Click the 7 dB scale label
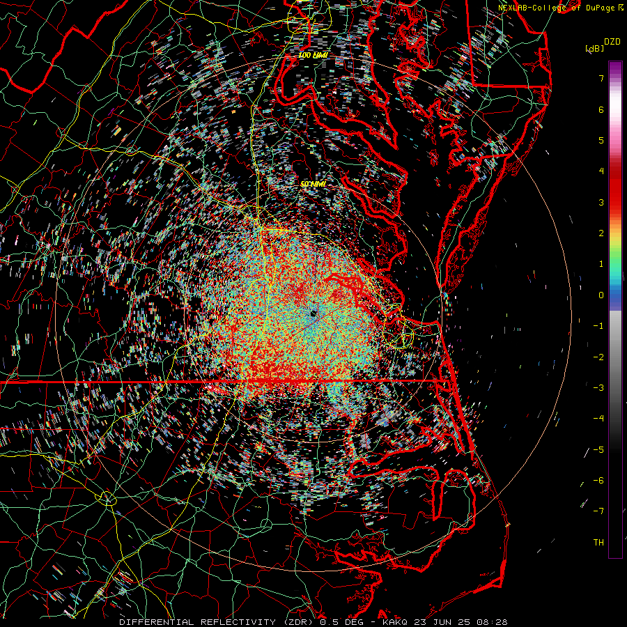 (x=601, y=78)
